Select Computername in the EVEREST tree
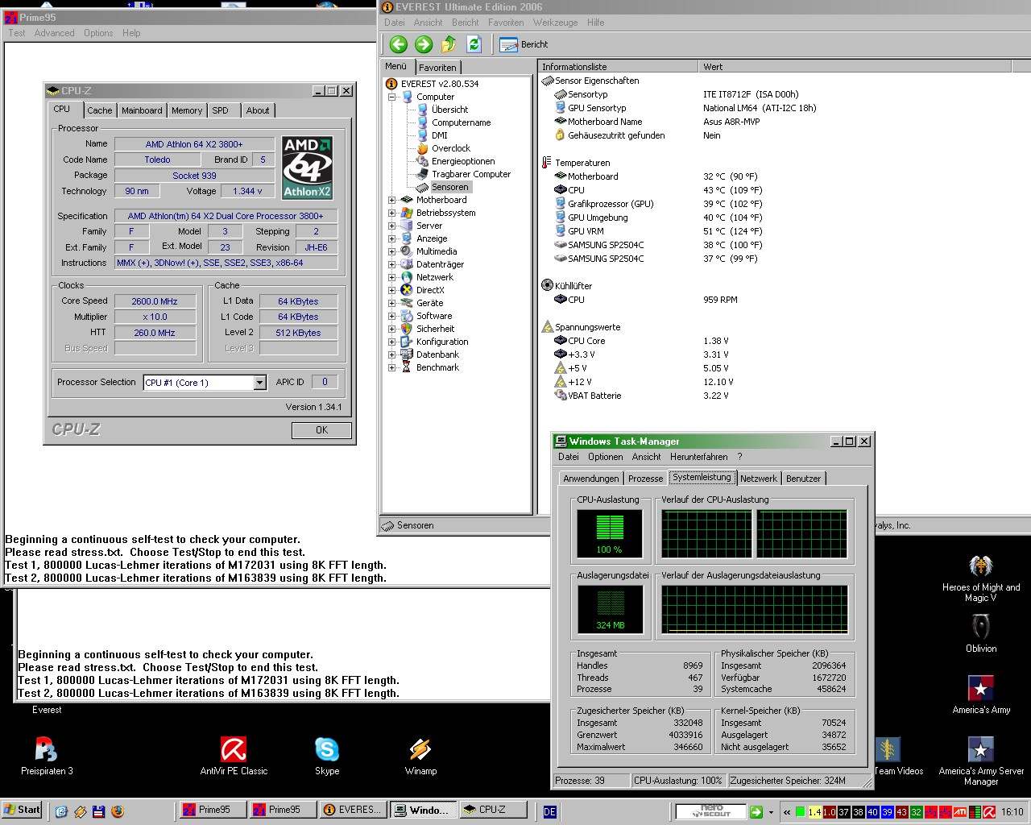 coord(461,122)
